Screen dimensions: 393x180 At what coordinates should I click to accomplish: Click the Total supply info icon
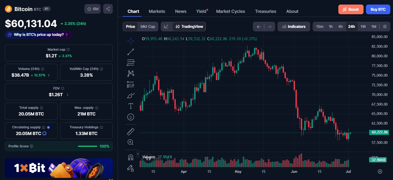tap(42, 108)
